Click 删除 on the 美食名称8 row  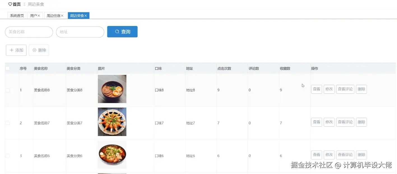[361, 89]
